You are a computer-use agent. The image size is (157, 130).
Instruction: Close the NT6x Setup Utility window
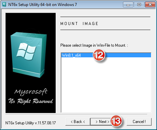coord(150,5)
